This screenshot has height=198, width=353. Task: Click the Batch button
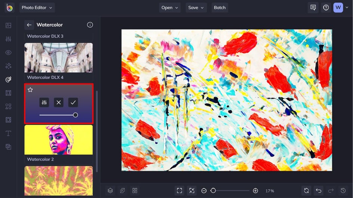(220, 7)
